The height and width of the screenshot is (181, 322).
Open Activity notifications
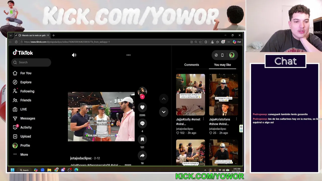point(22,127)
